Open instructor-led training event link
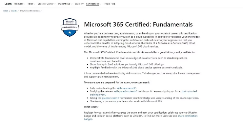This screenshot has height=126, width=243. pos(143,93)
